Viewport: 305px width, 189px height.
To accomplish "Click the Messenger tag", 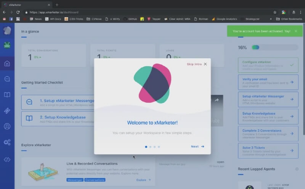I will click(x=75, y=180).
